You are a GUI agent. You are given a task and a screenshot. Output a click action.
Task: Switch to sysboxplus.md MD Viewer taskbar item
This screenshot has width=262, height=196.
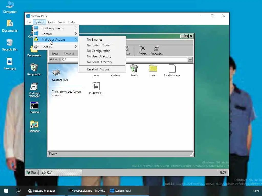(x=87, y=191)
